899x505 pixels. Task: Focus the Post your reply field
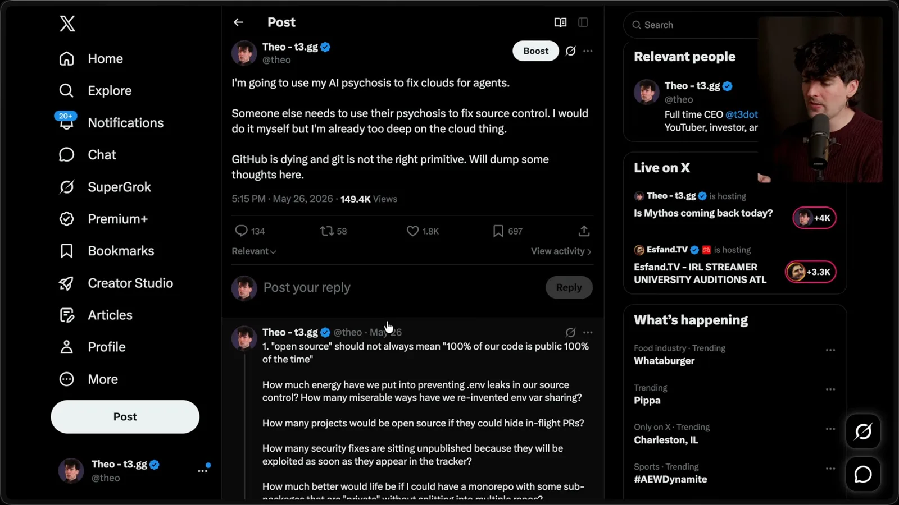tap(399, 287)
